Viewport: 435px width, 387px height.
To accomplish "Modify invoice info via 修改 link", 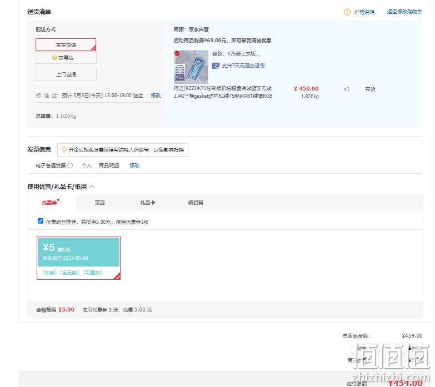I will tap(134, 165).
